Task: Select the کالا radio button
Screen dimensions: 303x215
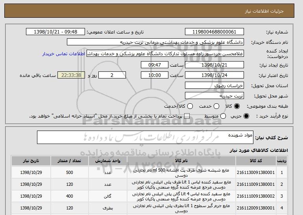Action: pos(237,106)
